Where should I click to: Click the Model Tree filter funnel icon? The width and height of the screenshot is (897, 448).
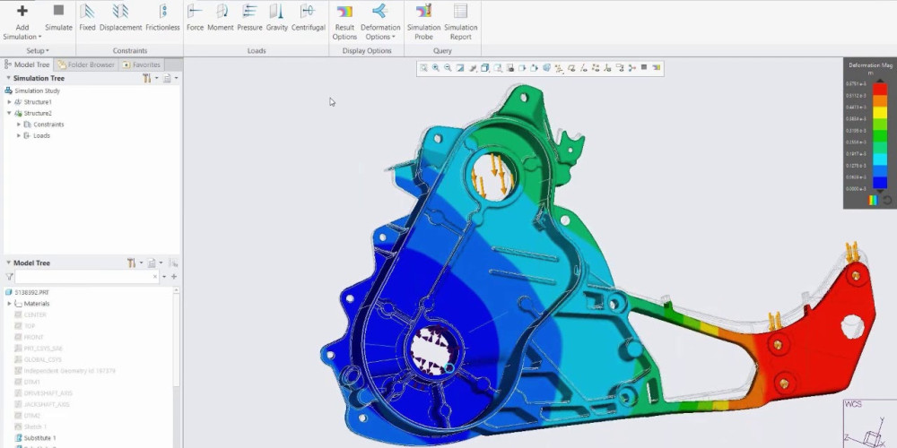[x=10, y=277]
